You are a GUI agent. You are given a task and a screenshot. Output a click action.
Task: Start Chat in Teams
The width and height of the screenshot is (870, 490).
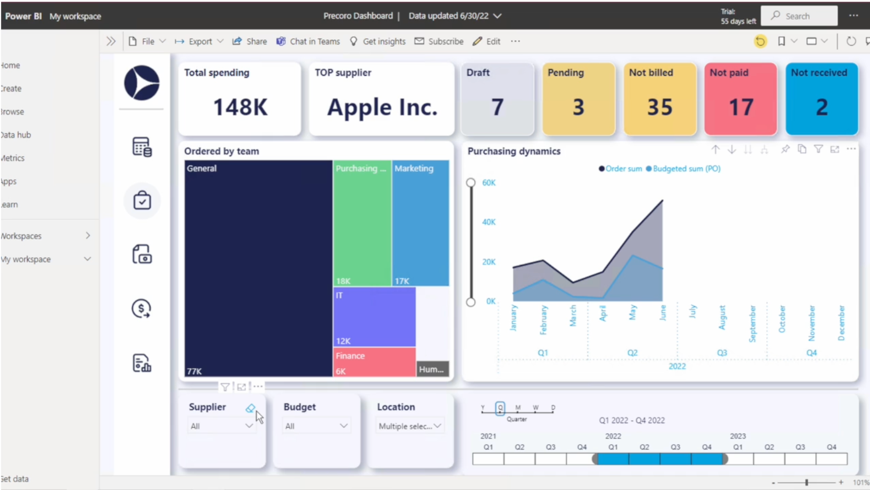coord(308,41)
